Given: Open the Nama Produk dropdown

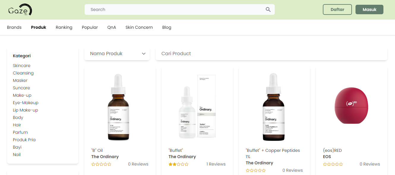Looking at the screenshot, I should click(117, 54).
